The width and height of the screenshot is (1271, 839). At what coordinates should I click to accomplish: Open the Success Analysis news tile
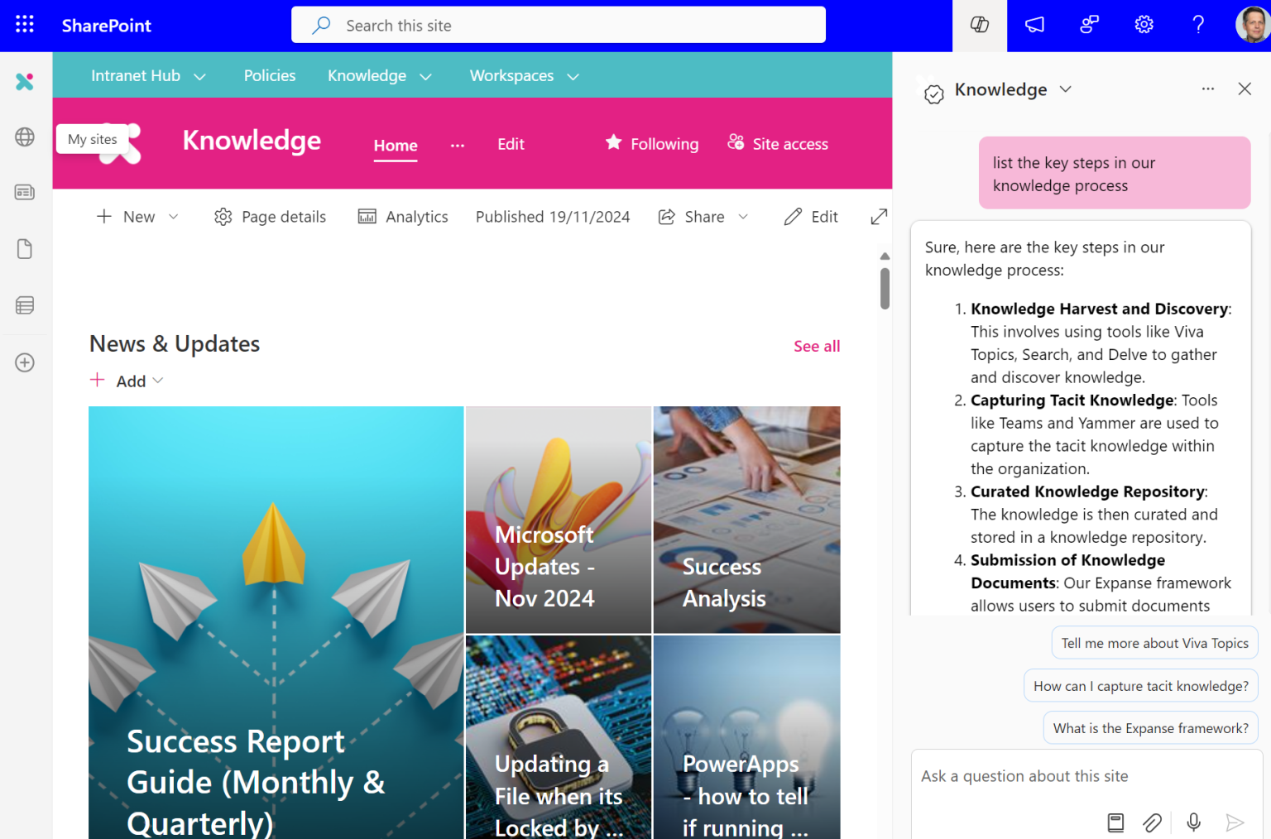(x=747, y=520)
